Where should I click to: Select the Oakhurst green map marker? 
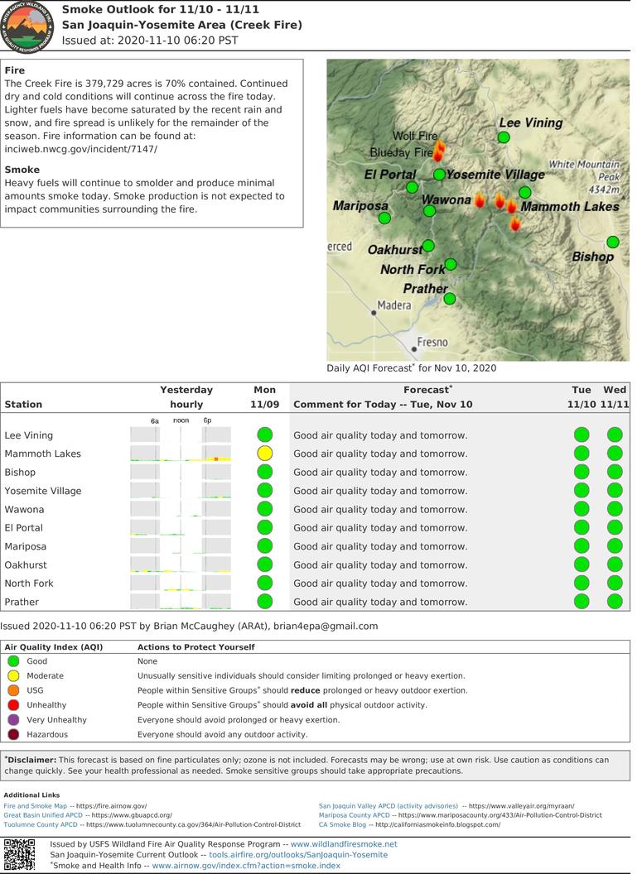point(428,245)
